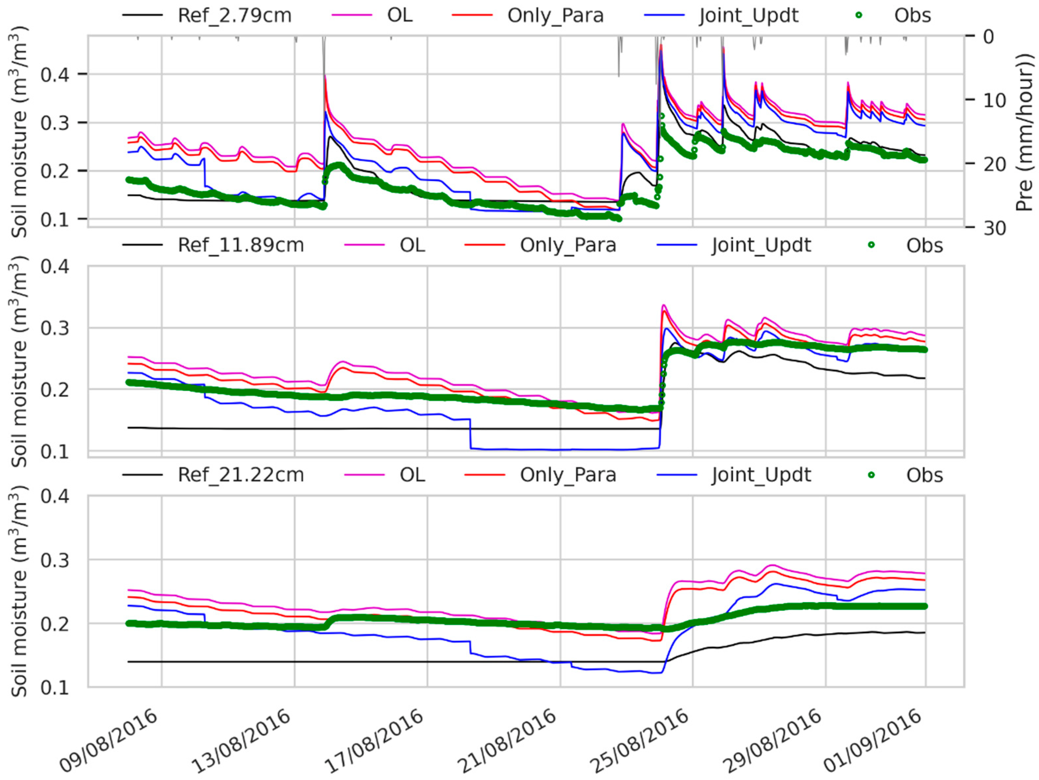Screen dimensions: 1039x780
Task: Click the OL legend label in bottom panel
Action: 412,475
